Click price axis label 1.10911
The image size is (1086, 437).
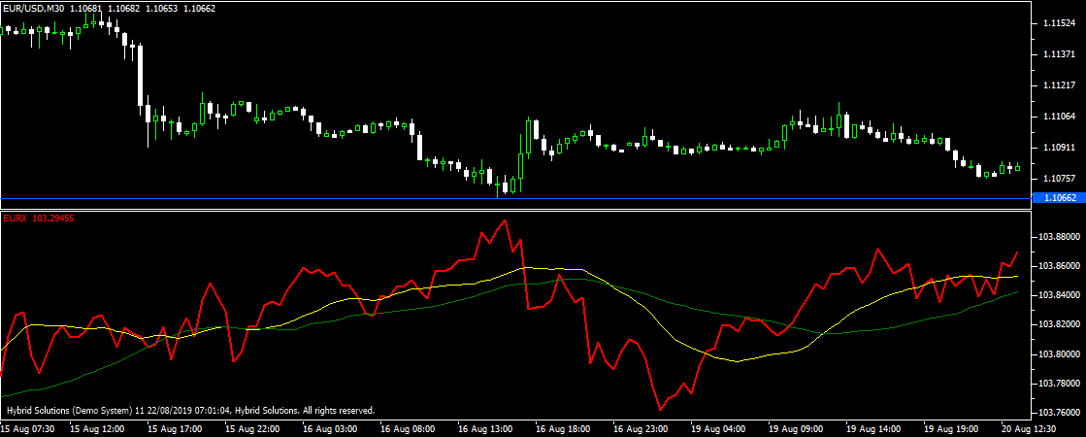pos(1058,148)
